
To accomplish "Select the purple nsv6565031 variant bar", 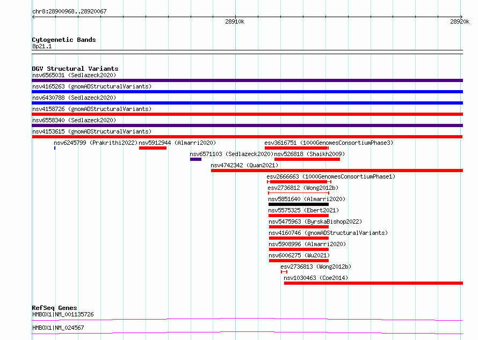I will tap(247, 80).
